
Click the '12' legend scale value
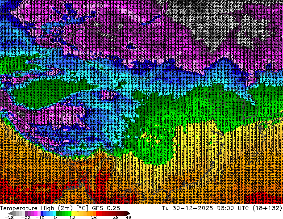click(x=72, y=217)
